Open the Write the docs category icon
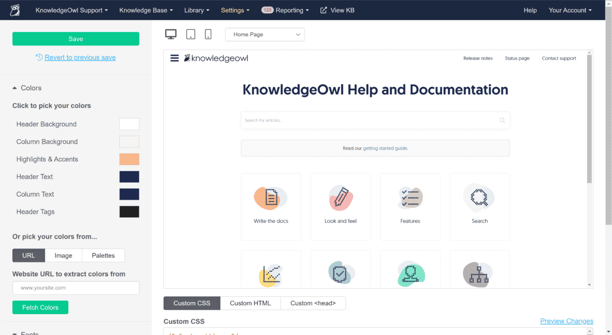The image size is (612, 335). 271,198
